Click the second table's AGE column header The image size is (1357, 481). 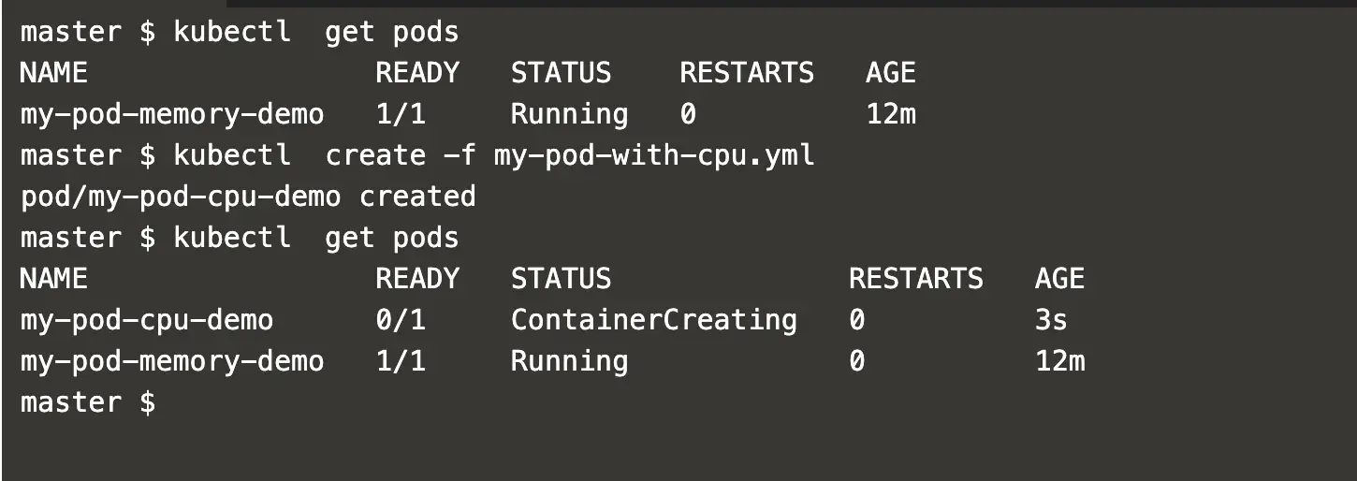pos(1060,280)
